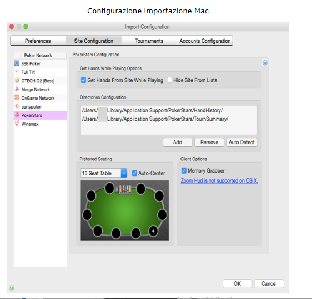312x299 pixels.
Task: Click the GTECH G2 (Boss) icon
Action: [x=17, y=80]
